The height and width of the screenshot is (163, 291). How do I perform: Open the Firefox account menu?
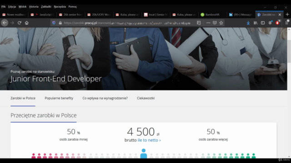click(x=270, y=23)
